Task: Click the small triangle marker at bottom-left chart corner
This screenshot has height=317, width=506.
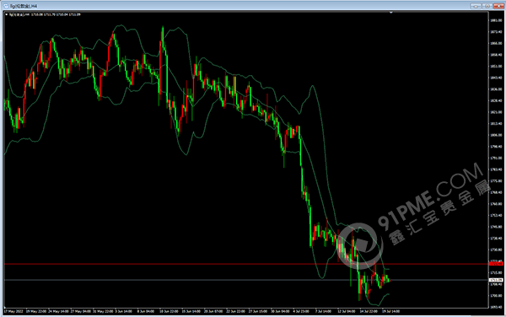Action: pos(5,308)
